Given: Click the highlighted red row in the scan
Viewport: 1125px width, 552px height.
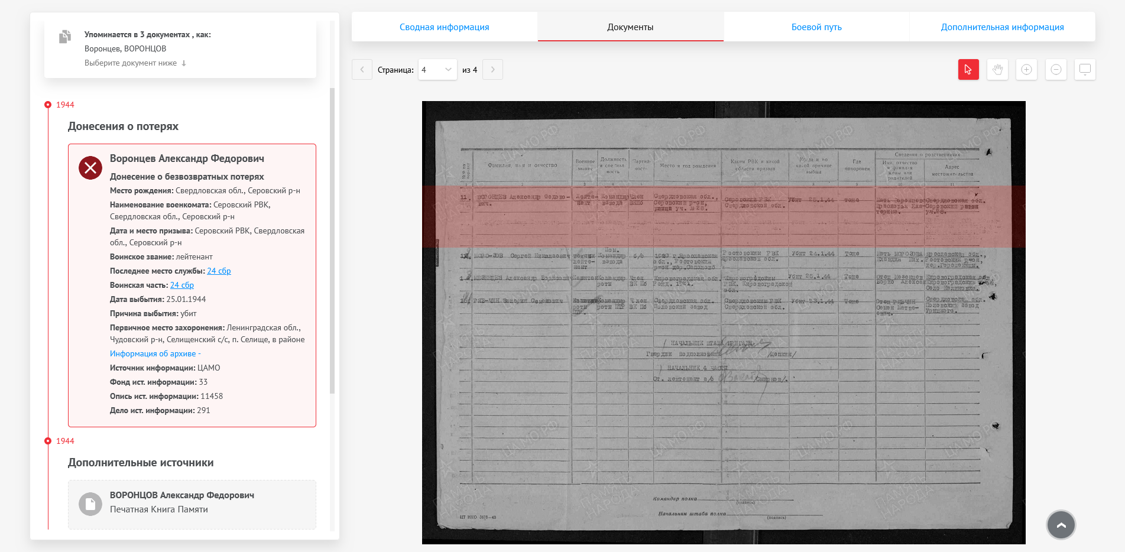Looking at the screenshot, I should point(723,217).
